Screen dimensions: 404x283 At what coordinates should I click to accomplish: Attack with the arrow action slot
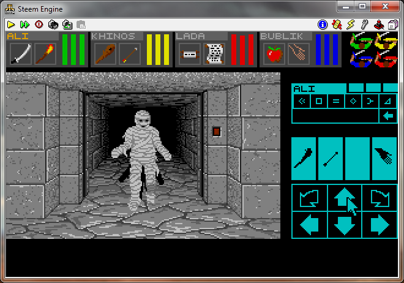pyautogui.click(x=331, y=159)
